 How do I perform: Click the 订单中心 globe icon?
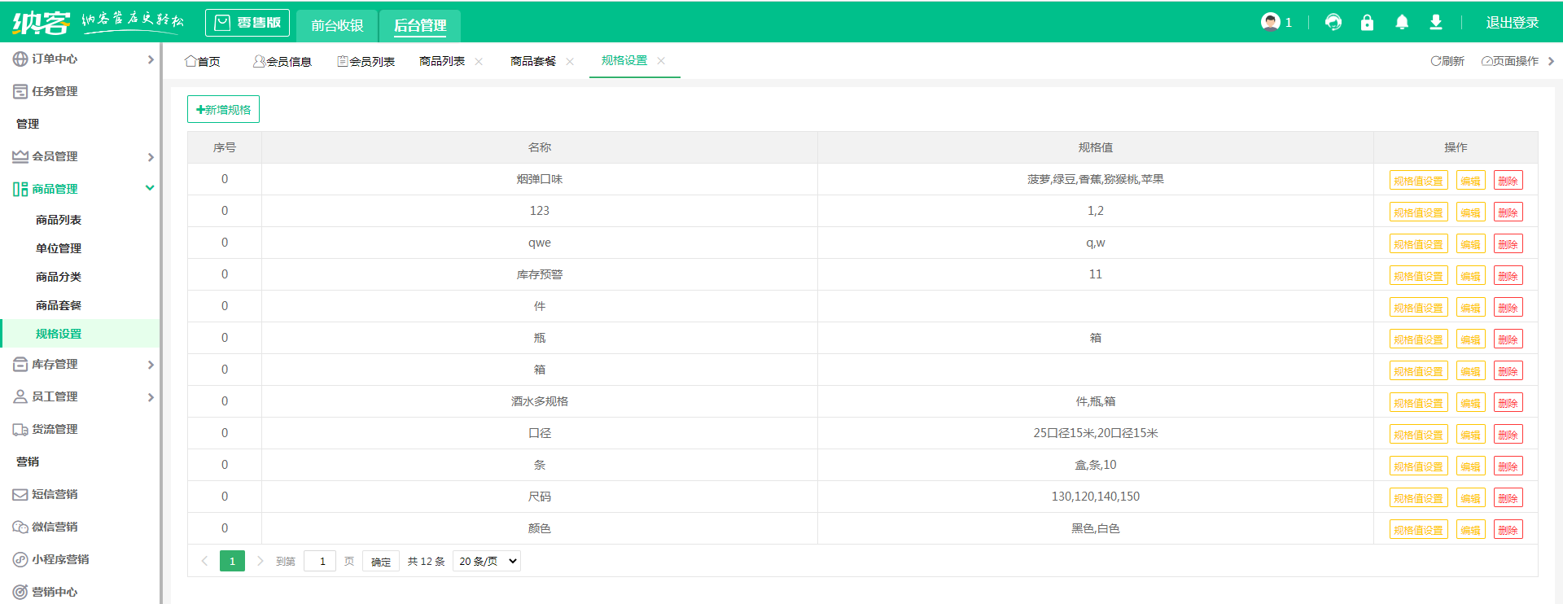click(x=20, y=59)
